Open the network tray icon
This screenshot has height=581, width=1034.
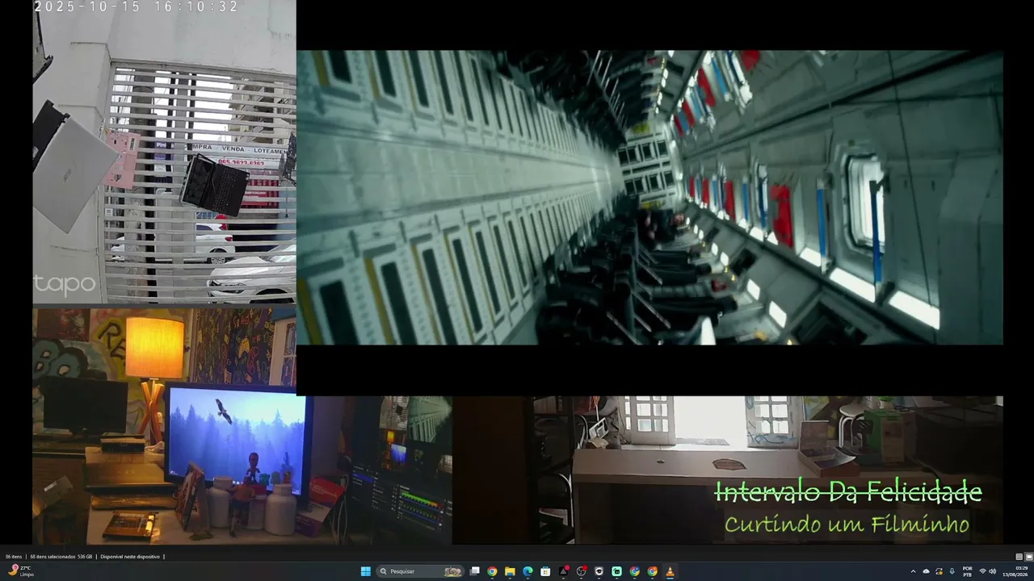(x=982, y=571)
